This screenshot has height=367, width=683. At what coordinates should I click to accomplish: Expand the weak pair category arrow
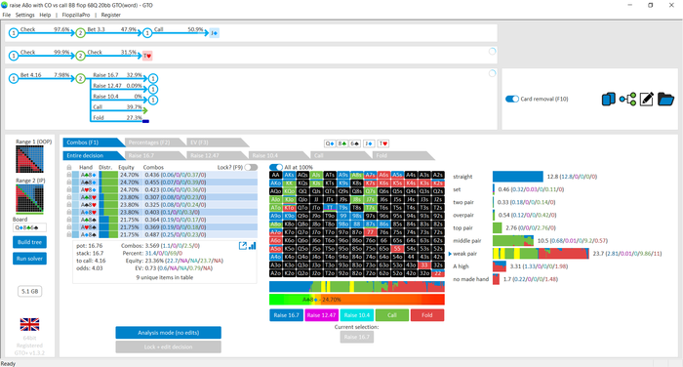[450, 254]
